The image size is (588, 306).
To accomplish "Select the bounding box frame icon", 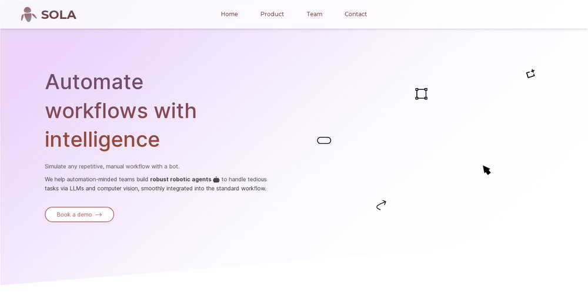I will (421, 94).
